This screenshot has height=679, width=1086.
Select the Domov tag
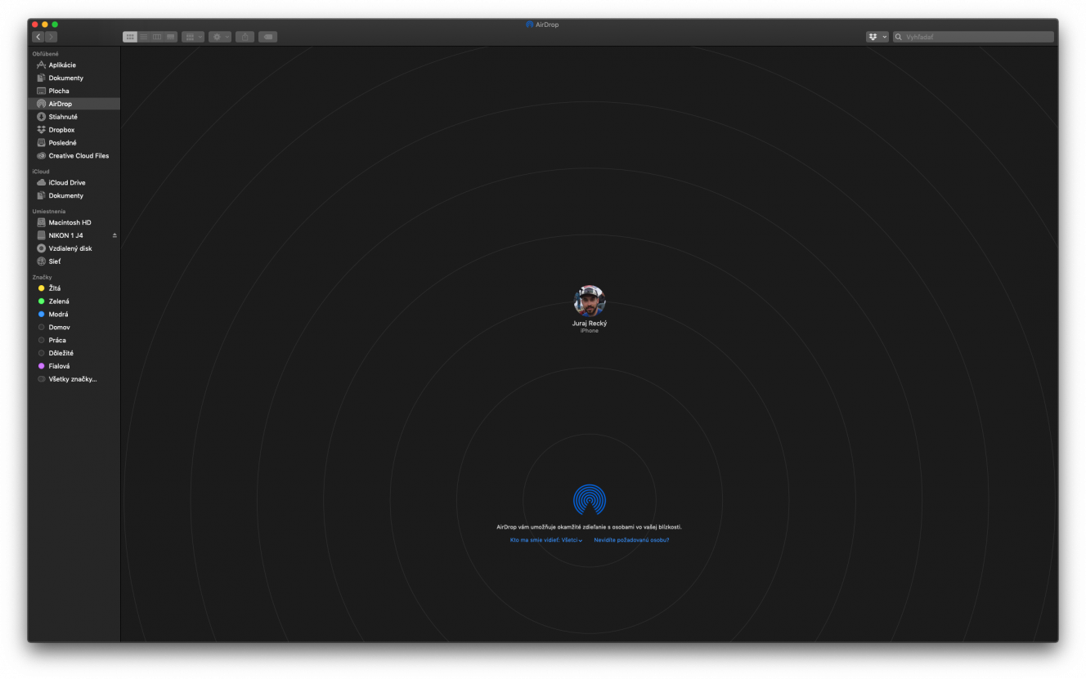(x=74, y=327)
